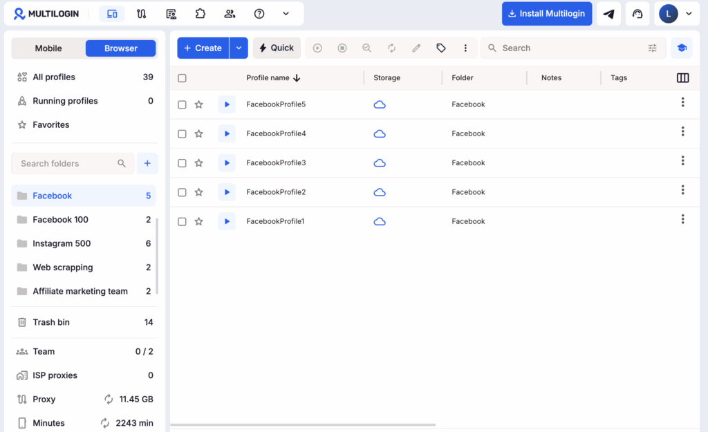708x432 pixels.
Task: Switch to the Browser tab
Action: [120, 48]
